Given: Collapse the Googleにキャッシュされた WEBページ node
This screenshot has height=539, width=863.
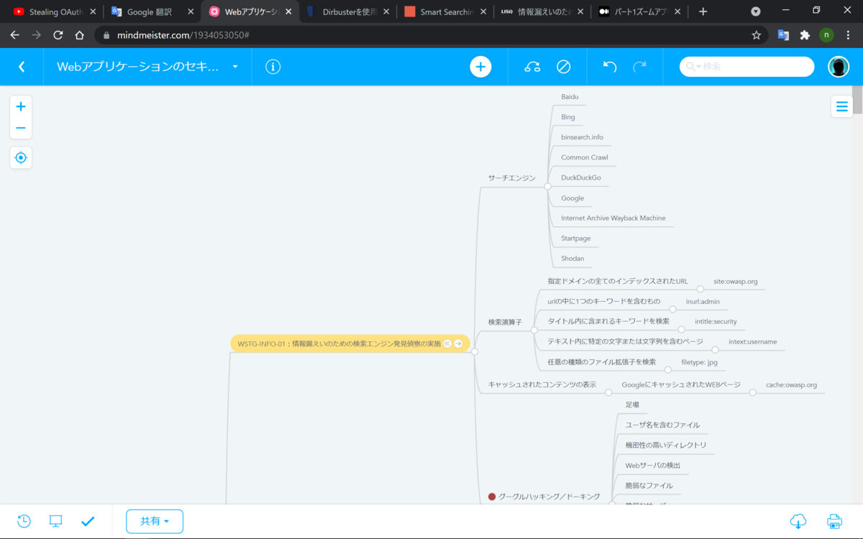Looking at the screenshot, I should click(x=752, y=392).
